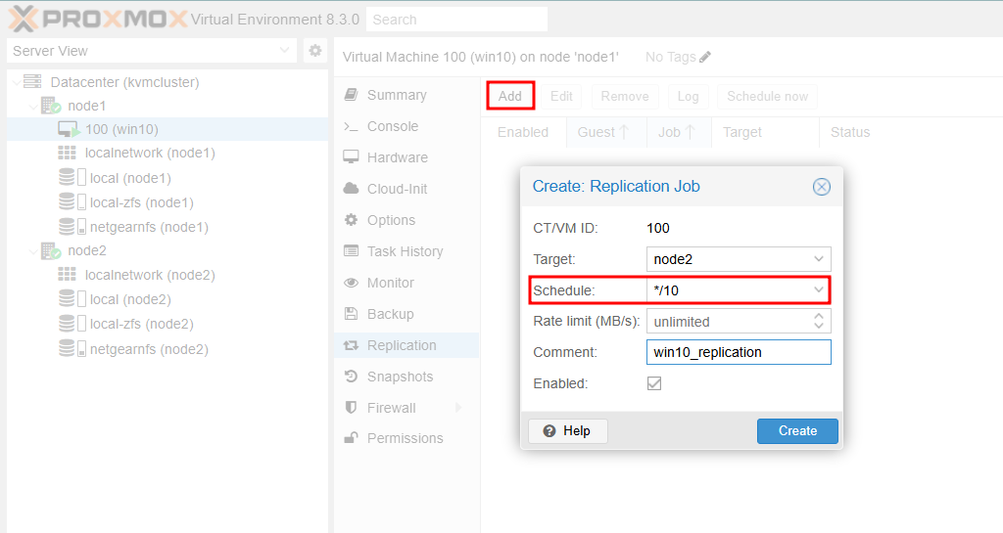Open the Task History tab
The width and height of the screenshot is (1003, 533).
406,251
